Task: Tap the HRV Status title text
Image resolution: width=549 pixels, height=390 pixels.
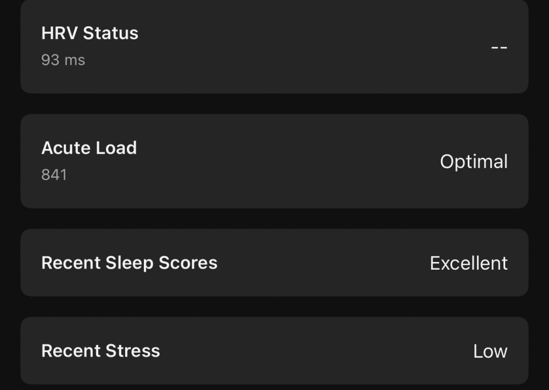Action: coord(89,33)
